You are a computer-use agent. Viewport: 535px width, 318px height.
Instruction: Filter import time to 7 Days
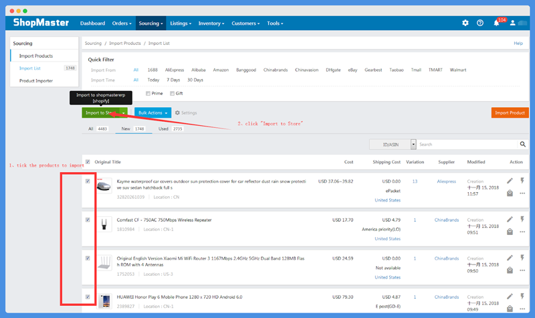pyautogui.click(x=173, y=80)
